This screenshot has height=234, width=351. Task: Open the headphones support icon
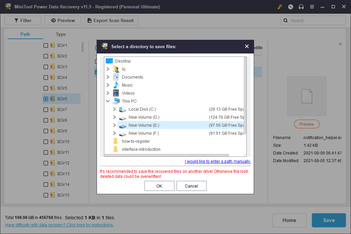point(301,7)
